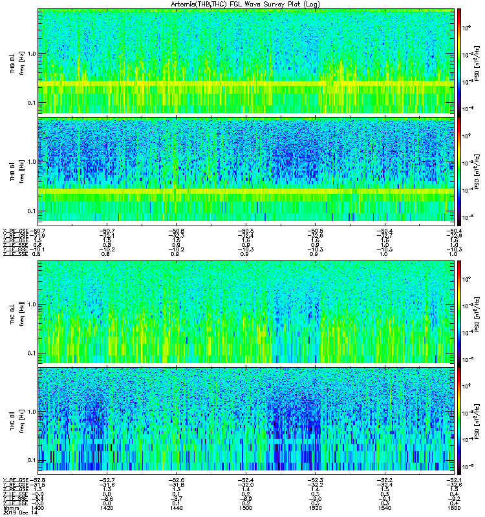The height and width of the screenshot is (517, 485).
Task: Click the time label "1600"
Action: tap(455, 508)
